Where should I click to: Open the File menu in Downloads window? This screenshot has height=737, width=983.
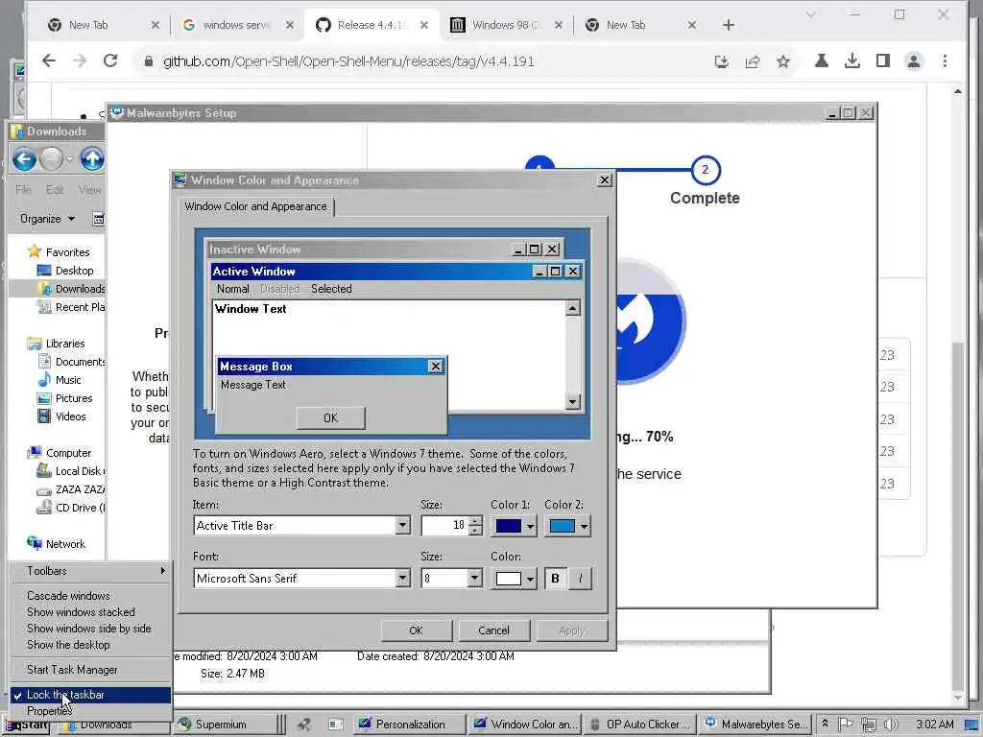(23, 189)
